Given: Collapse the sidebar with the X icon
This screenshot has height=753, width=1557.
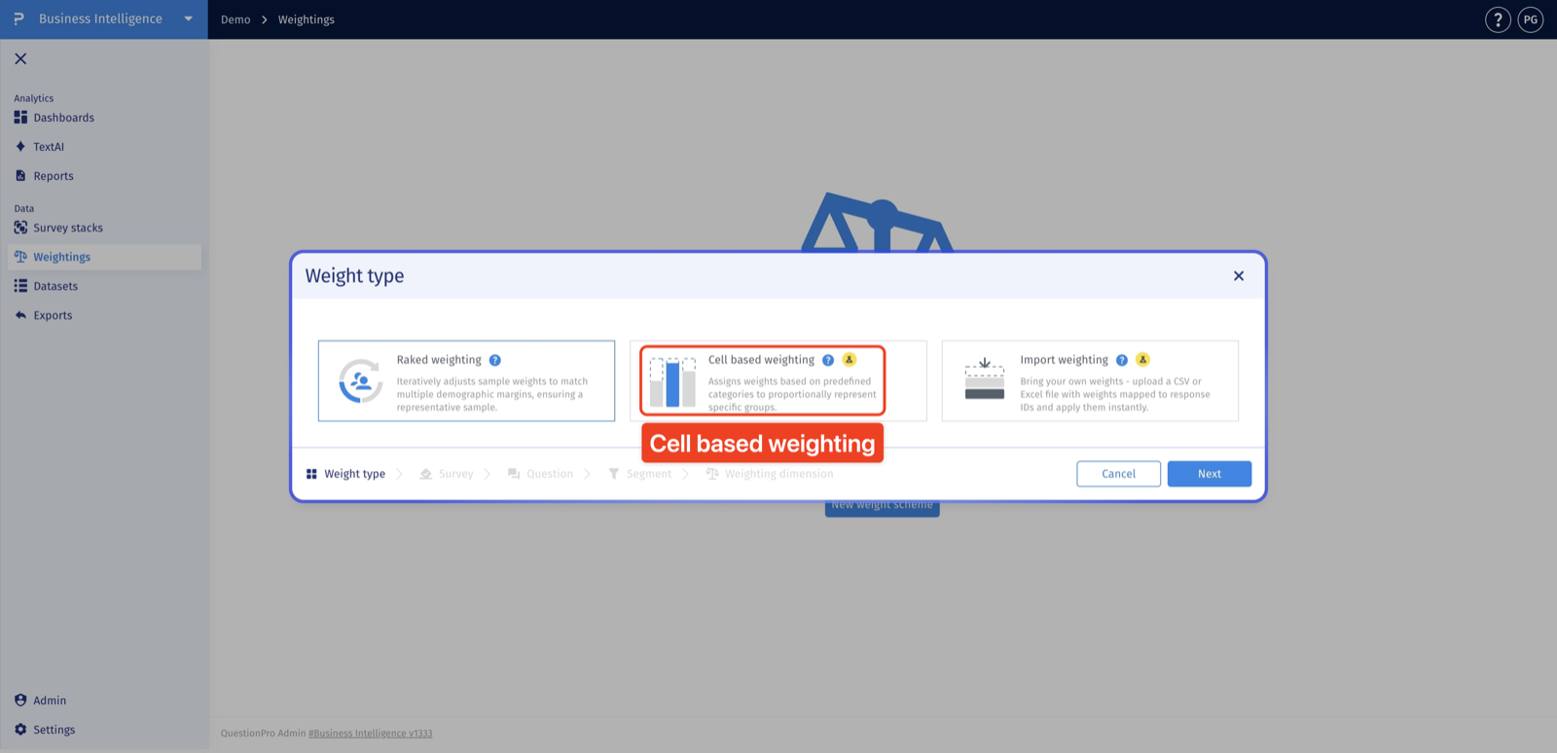Looking at the screenshot, I should coord(20,58).
